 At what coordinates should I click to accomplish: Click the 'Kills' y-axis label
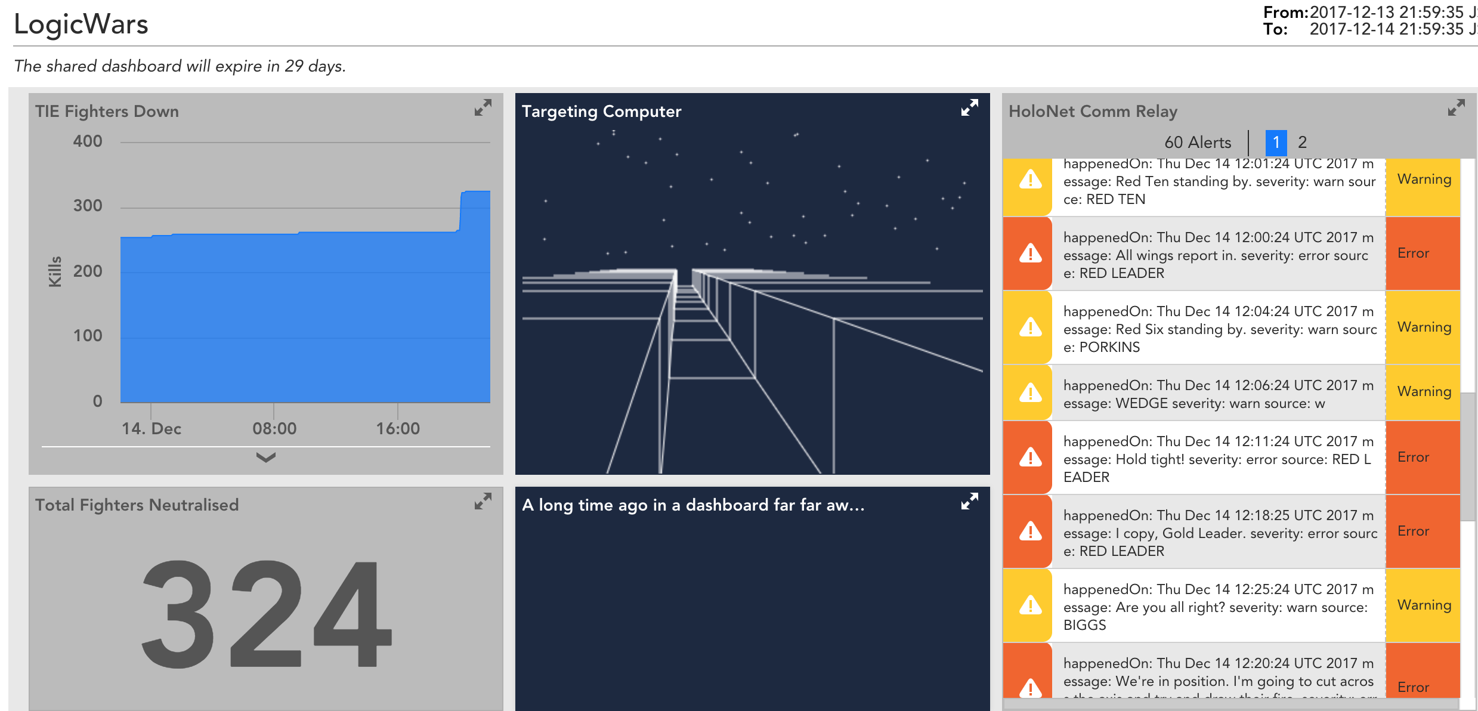[55, 272]
